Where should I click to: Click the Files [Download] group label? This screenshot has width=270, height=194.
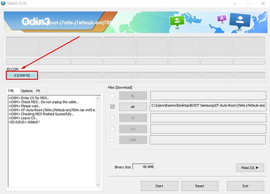[120, 87]
